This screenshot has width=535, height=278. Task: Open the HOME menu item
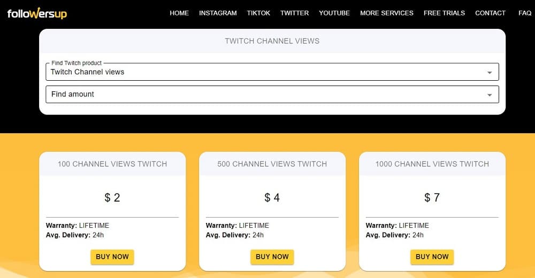point(179,13)
